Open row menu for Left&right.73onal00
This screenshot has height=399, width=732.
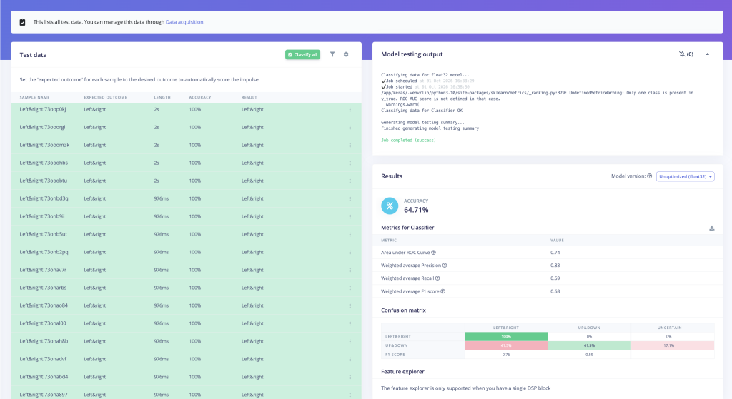[350, 323]
